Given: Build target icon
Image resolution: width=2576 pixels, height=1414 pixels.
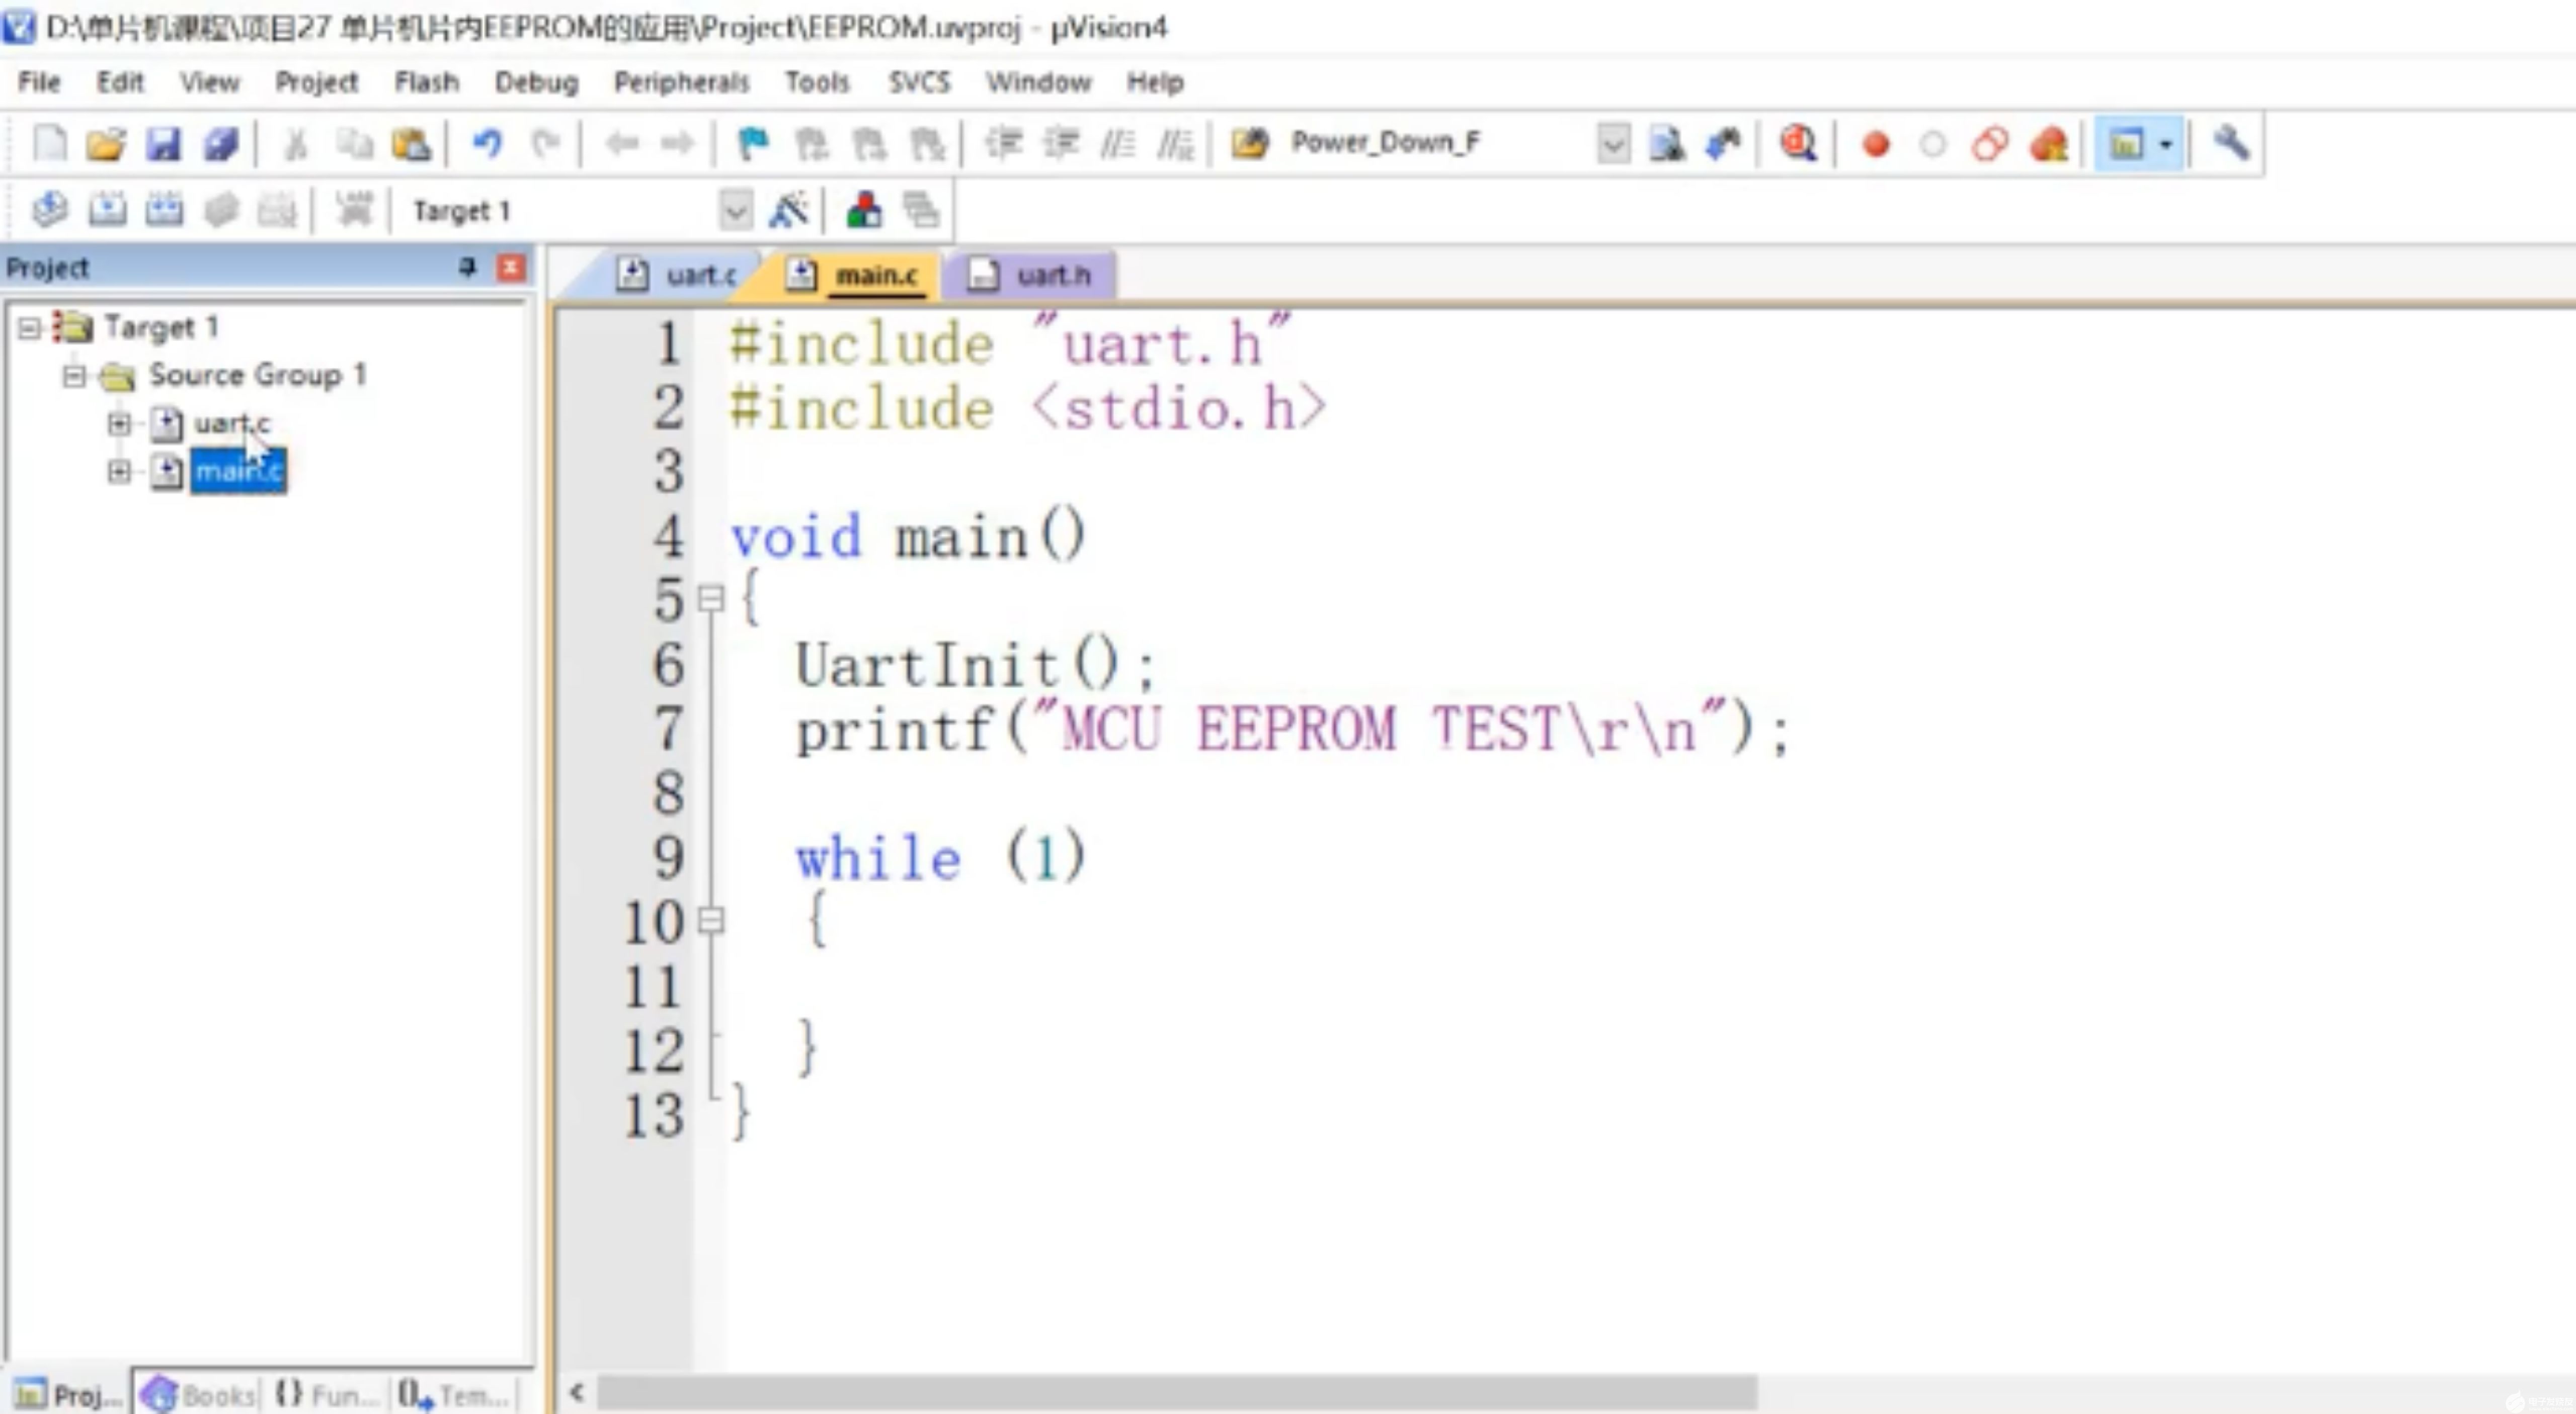Looking at the screenshot, I should 107,210.
